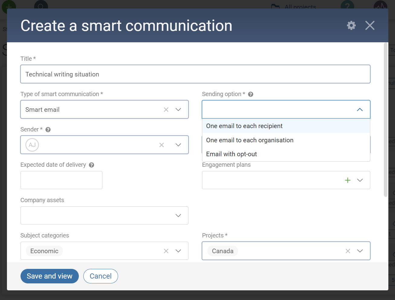Click the Sender help icon
The width and height of the screenshot is (395, 300).
(48, 129)
